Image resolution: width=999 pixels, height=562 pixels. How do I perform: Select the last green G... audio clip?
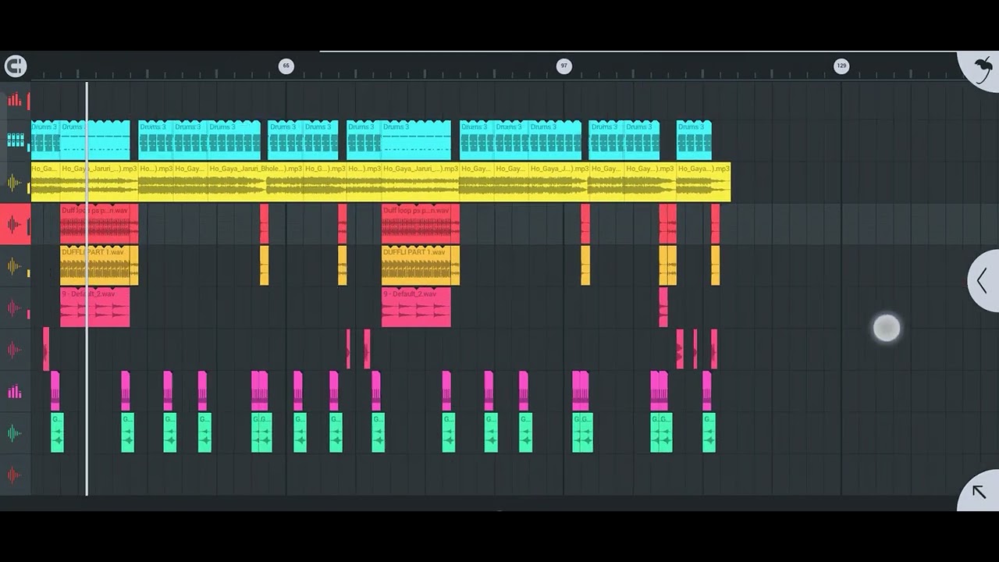pyautogui.click(x=709, y=432)
